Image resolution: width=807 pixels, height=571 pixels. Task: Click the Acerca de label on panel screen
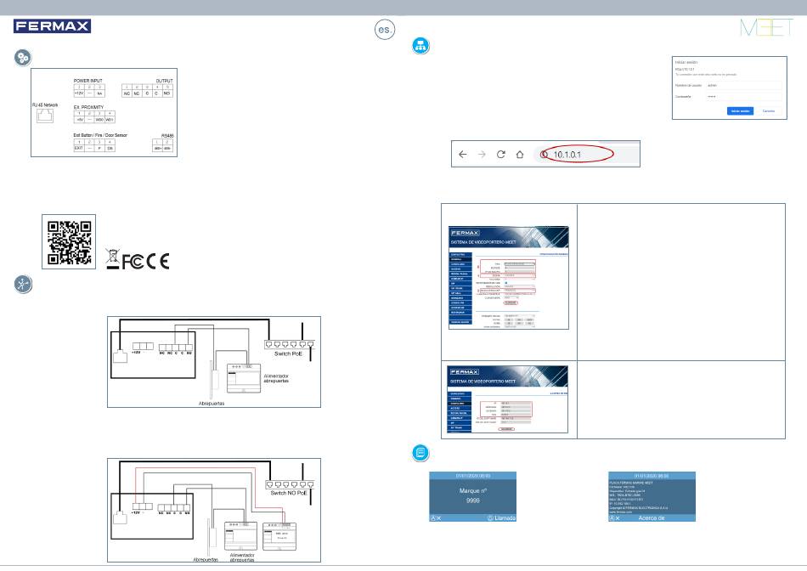[652, 518]
